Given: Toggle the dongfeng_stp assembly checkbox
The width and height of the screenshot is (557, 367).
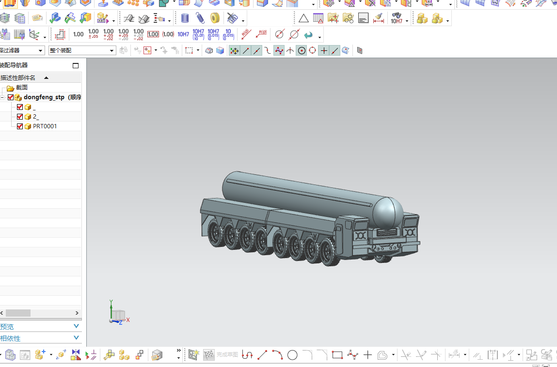Looking at the screenshot, I should [11, 97].
